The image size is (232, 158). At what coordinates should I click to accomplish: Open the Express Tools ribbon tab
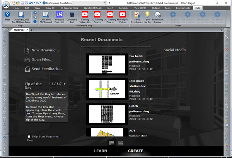coord(182,8)
